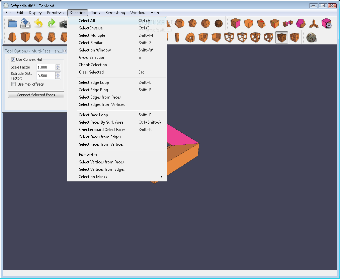
Task: Select first extrude shape in second toolbar
Action: [12, 37]
